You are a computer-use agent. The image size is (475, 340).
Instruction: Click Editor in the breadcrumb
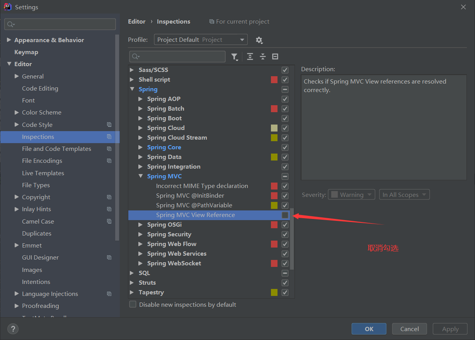[137, 22]
